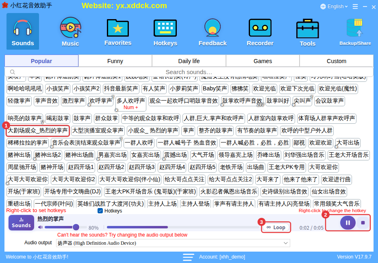Play the 大剧场观众_热烈的掌声 sound
Screen dimensions: 378x263
click(38, 131)
